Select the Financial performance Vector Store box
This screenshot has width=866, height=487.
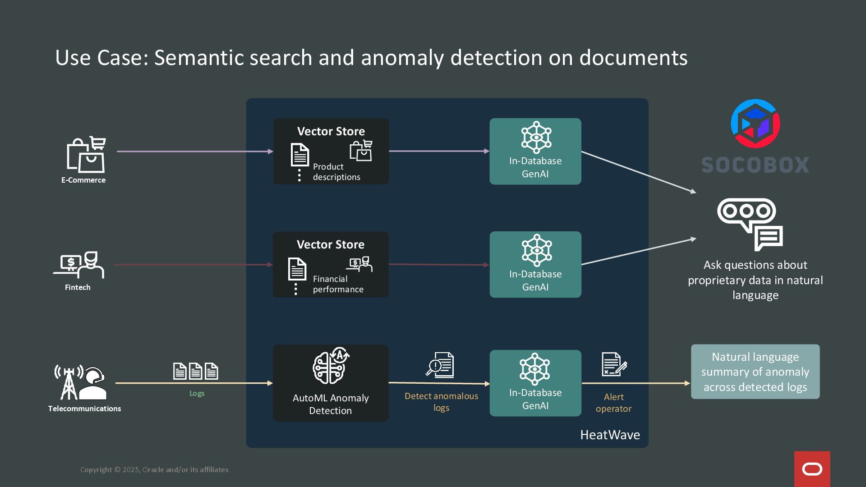(x=330, y=264)
